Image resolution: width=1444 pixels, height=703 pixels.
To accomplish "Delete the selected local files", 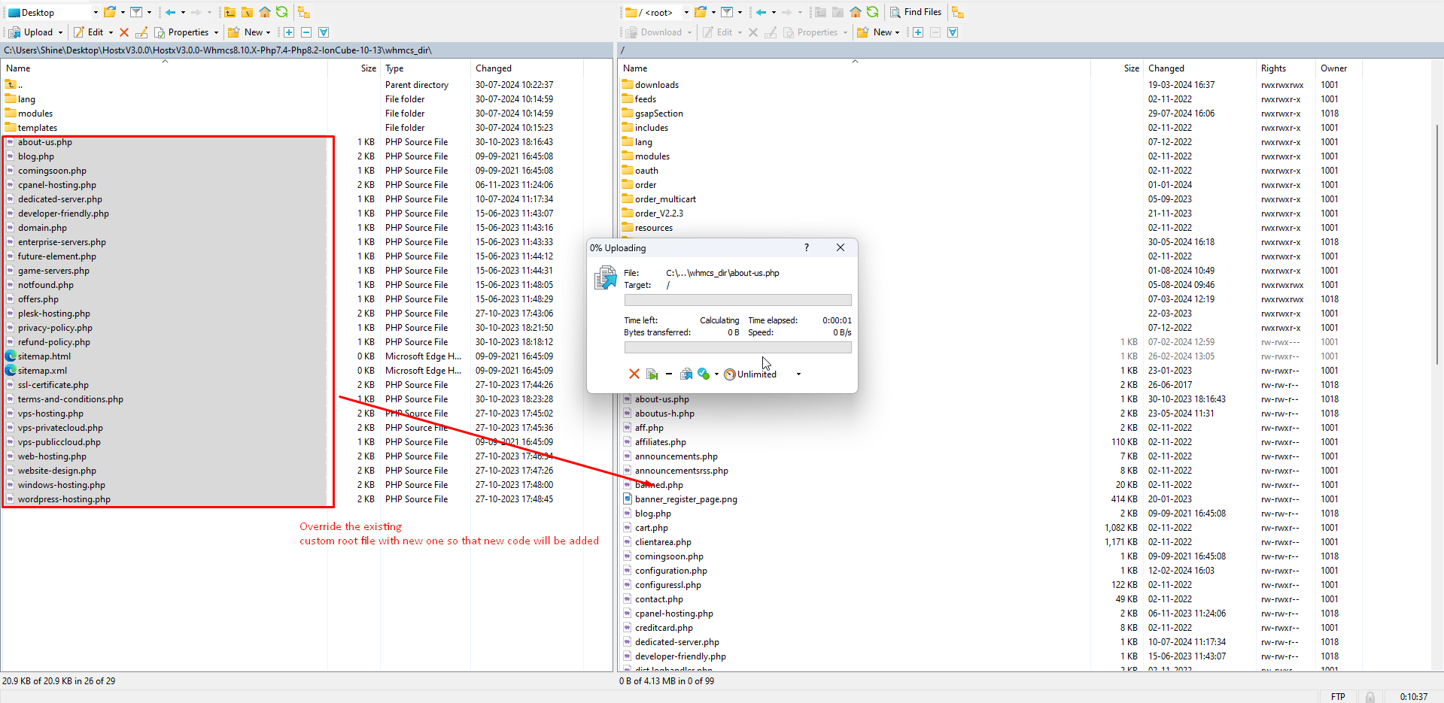I will (124, 32).
